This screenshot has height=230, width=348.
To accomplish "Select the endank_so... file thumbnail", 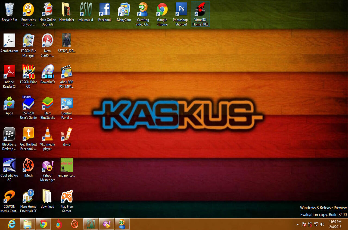I will [67, 168].
